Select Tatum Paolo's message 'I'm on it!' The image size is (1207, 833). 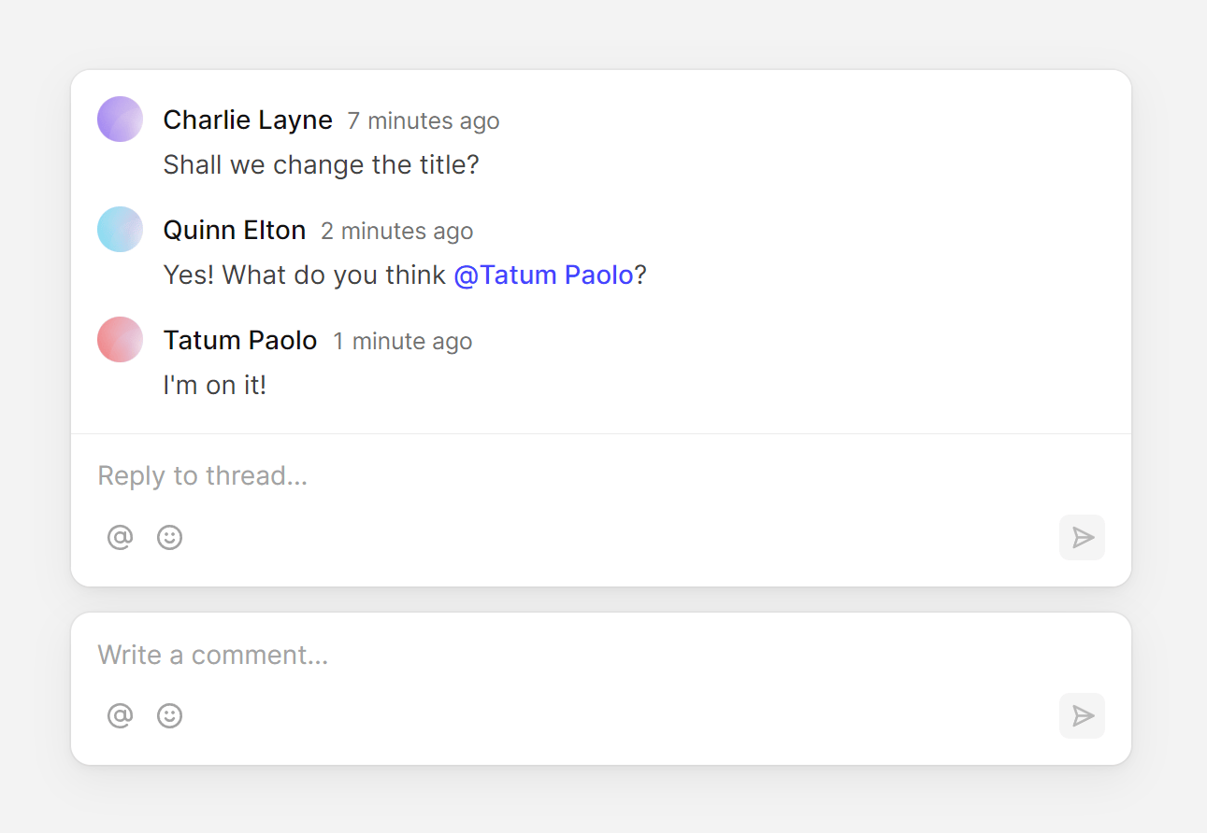215,385
